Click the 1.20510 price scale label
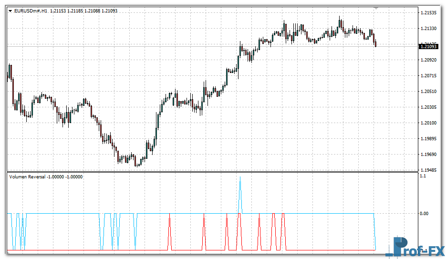 coord(427,92)
